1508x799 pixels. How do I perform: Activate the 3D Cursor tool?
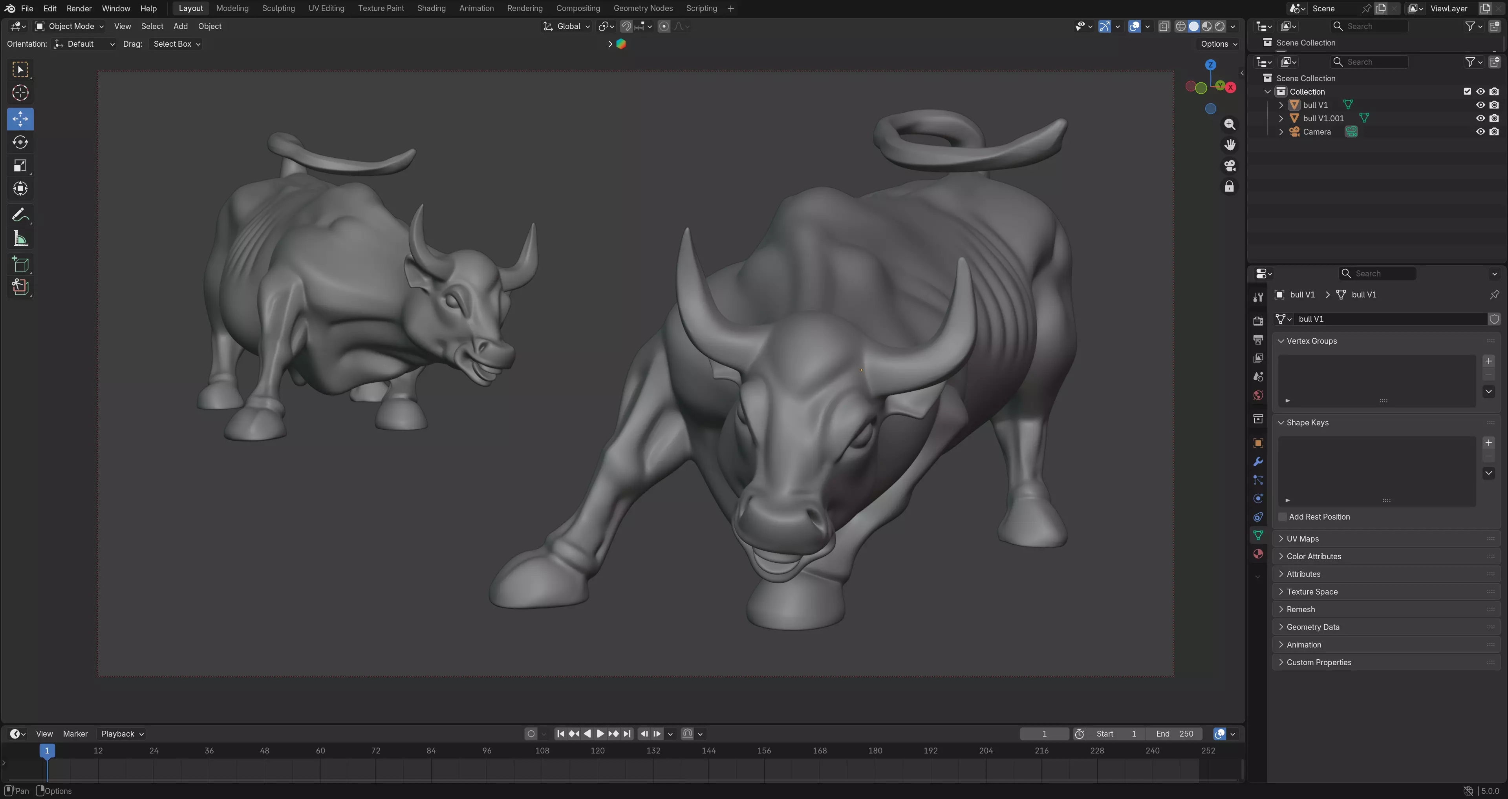(20, 93)
